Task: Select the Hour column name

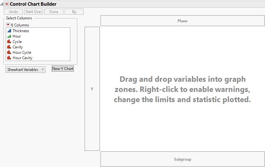Action: click(x=17, y=36)
